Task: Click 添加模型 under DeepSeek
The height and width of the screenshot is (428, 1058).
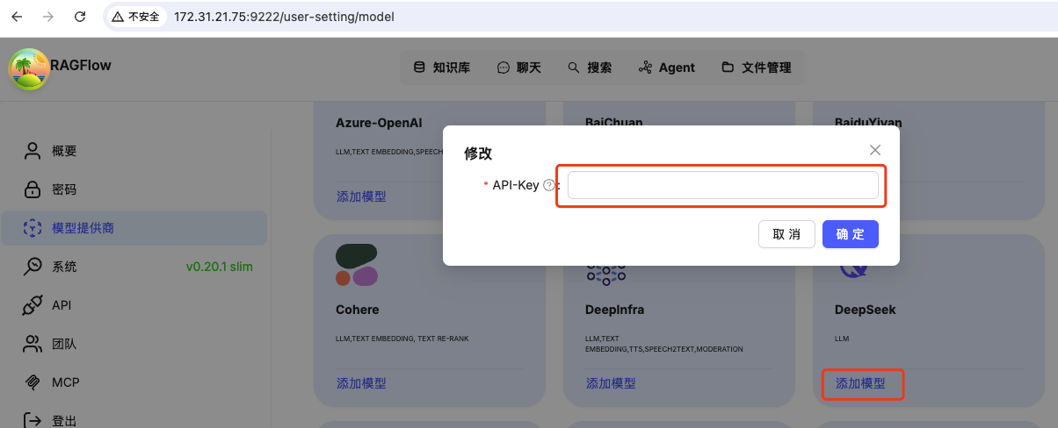Action: [860, 383]
